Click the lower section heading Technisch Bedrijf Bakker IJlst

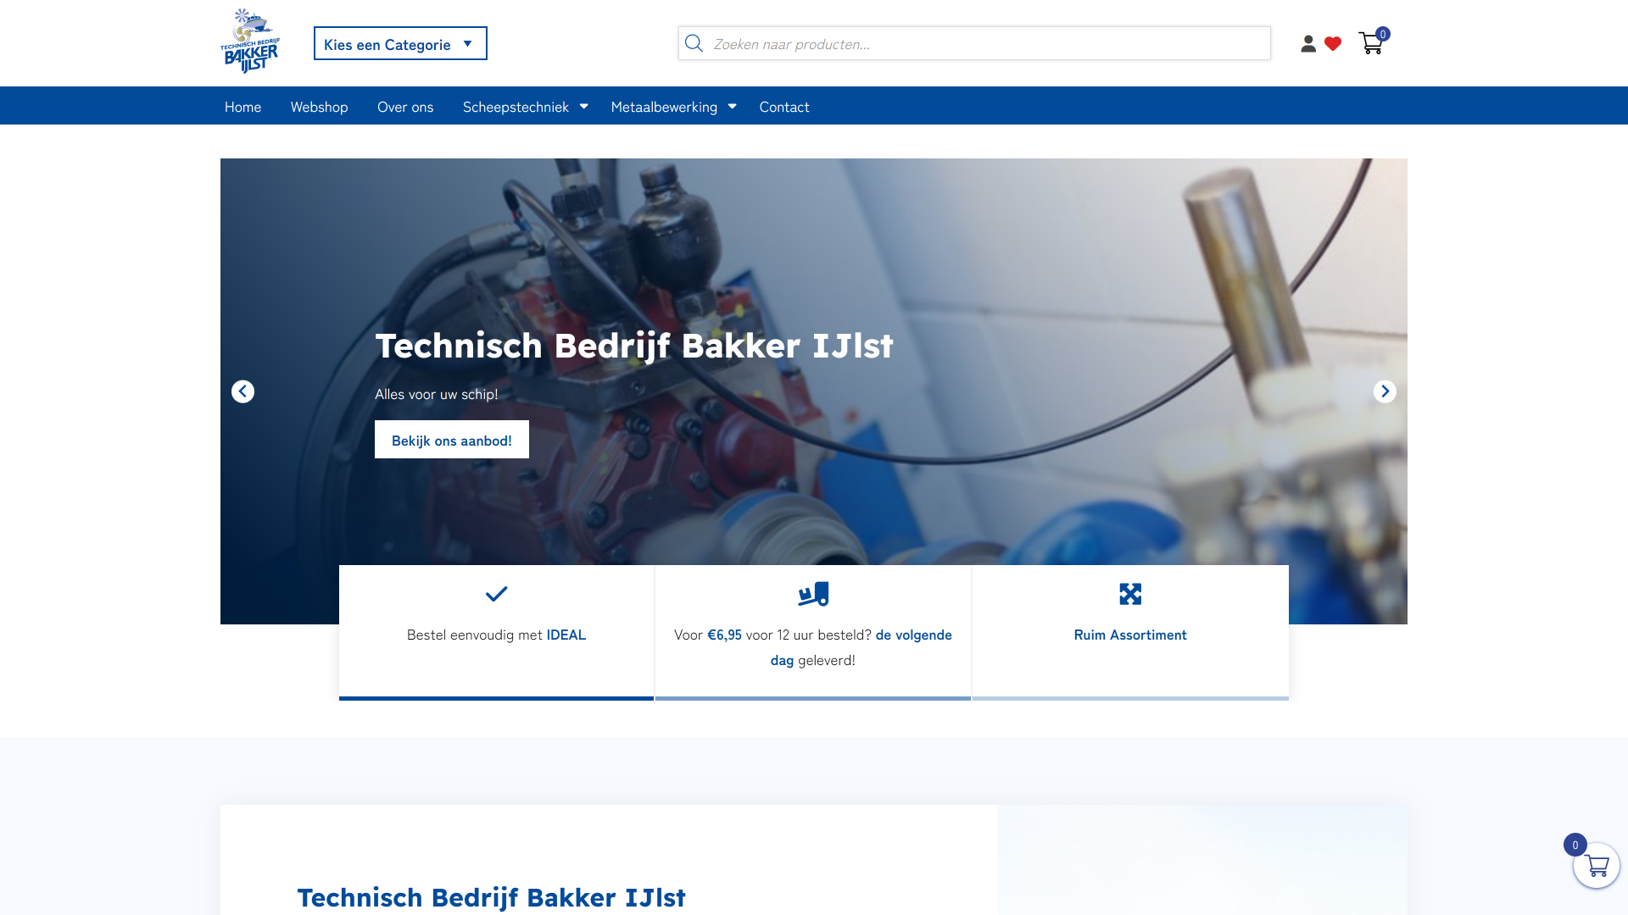pyautogui.click(x=491, y=897)
